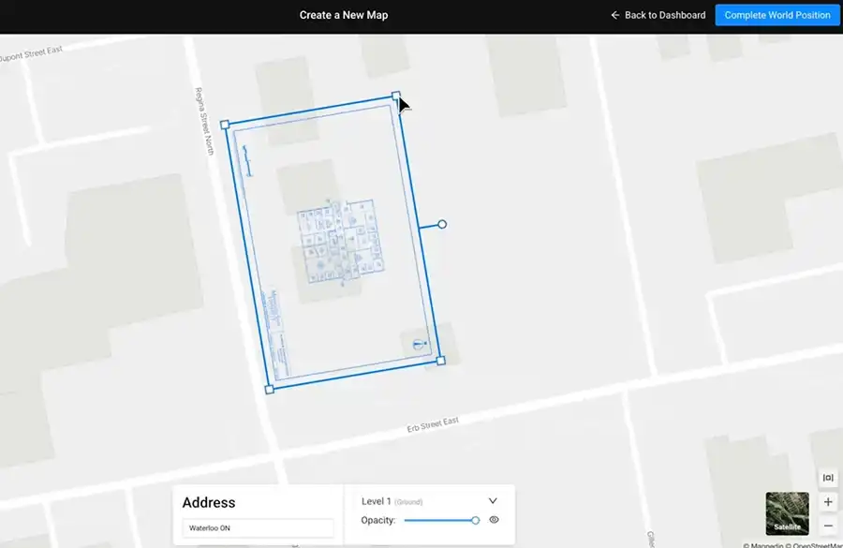Click the zoom in plus button

[x=828, y=502]
